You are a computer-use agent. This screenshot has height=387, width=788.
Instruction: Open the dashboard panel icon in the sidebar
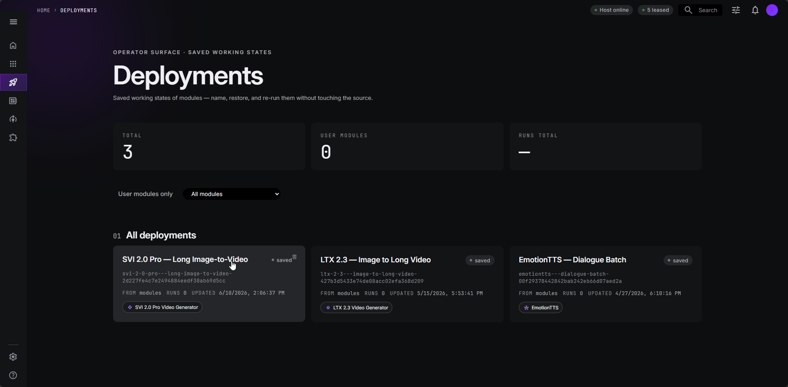click(13, 101)
